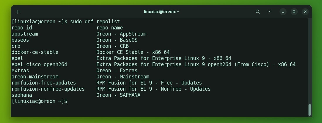The height and width of the screenshot is (123, 322).
Task: Click the 'RPM Fusion for EL 9 - Free - Updates' text
Action: [x=149, y=83]
